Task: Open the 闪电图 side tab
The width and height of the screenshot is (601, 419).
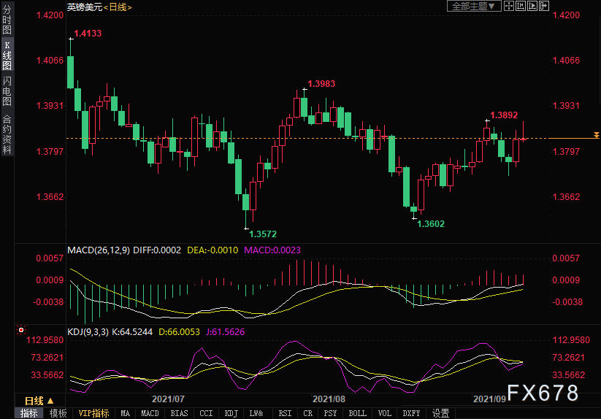Action: coord(7,91)
